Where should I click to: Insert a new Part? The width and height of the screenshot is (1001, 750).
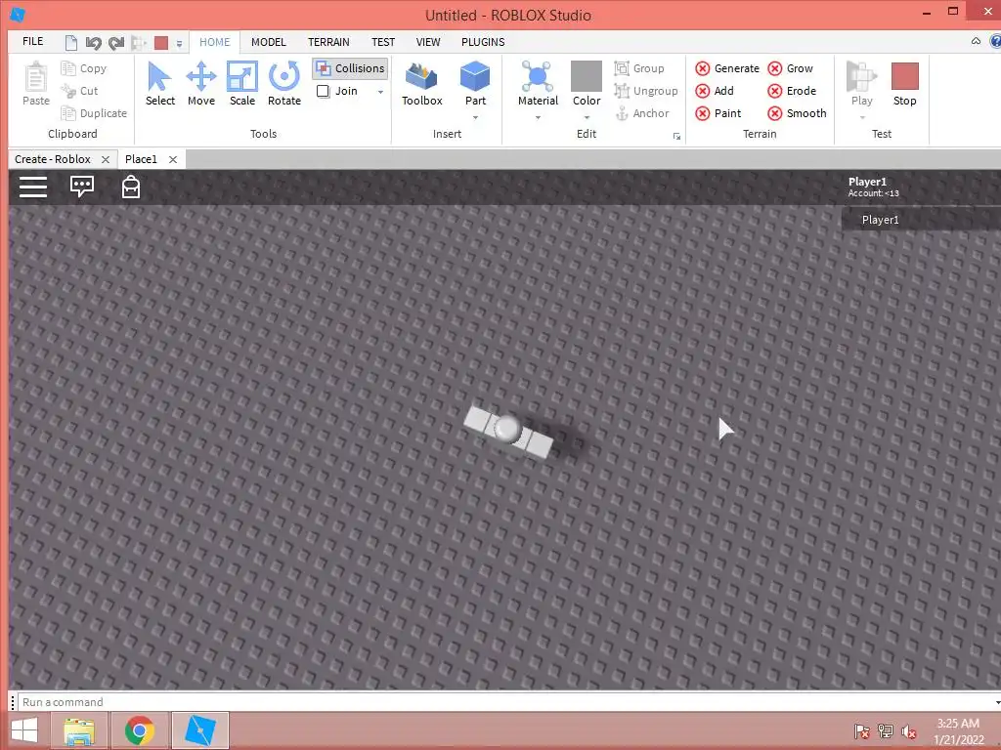475,84
